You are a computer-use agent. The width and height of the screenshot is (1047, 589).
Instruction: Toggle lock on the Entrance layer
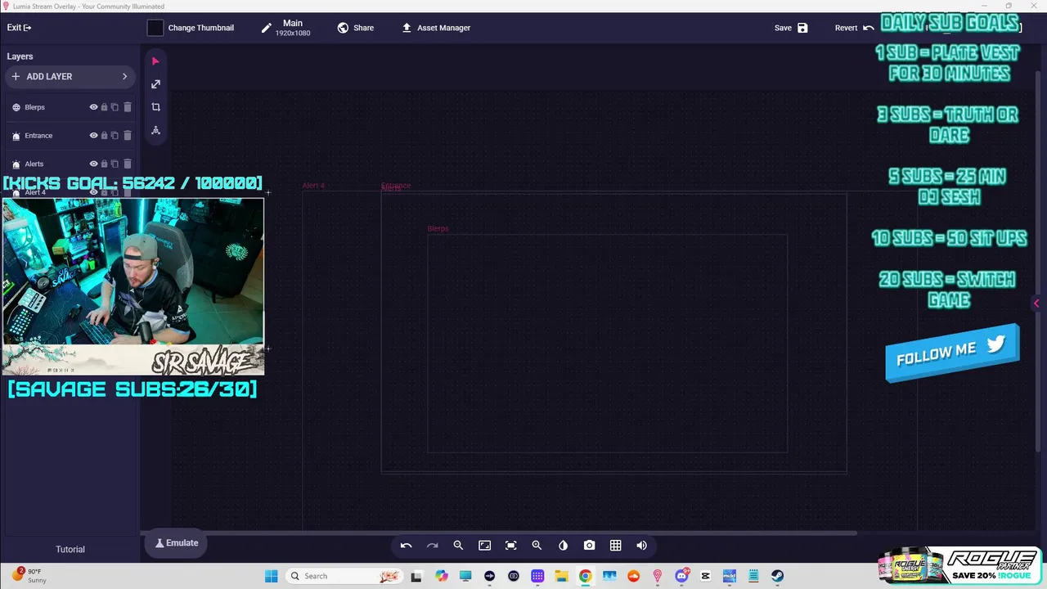[104, 136]
